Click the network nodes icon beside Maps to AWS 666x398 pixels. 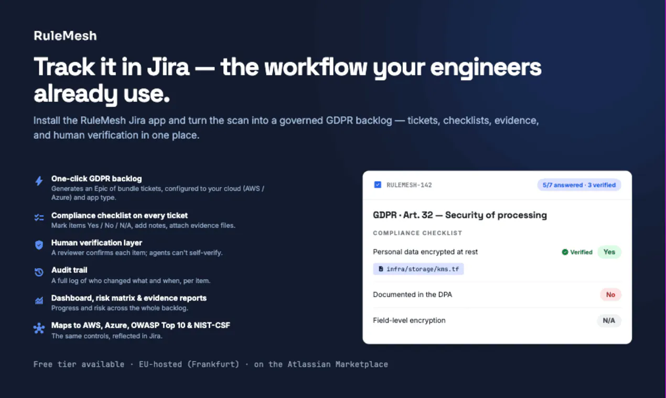[39, 328]
